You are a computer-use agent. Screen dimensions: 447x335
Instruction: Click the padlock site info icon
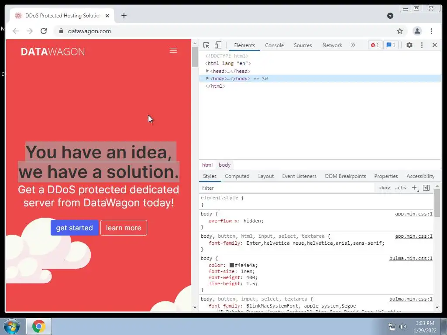61,31
